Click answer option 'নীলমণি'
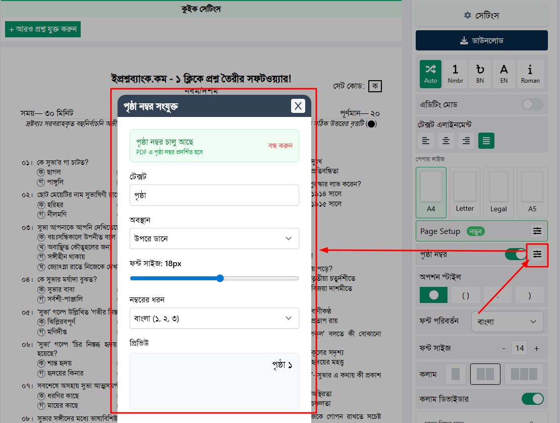The image size is (560, 423). click(x=57, y=214)
